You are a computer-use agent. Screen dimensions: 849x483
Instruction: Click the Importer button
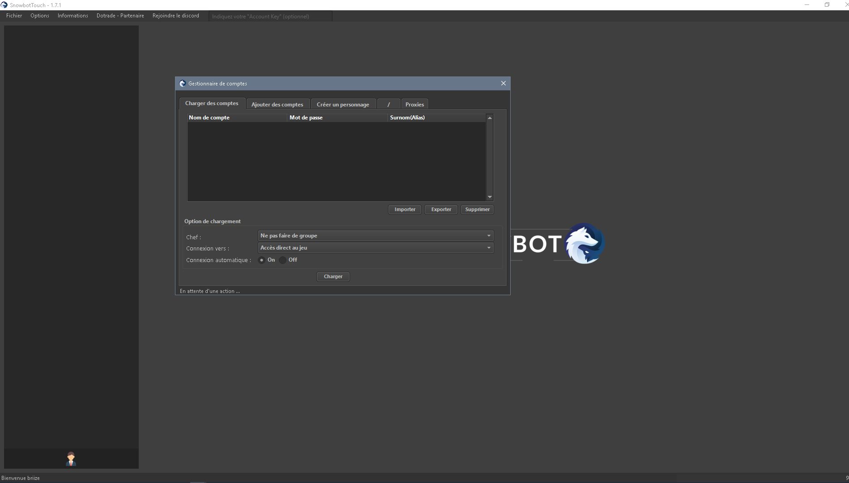click(x=405, y=209)
